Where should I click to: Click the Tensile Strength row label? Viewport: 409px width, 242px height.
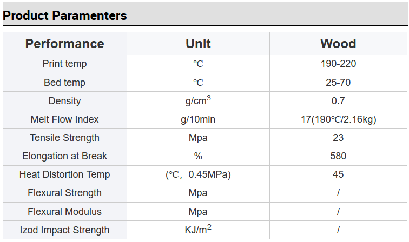pyautogui.click(x=65, y=138)
